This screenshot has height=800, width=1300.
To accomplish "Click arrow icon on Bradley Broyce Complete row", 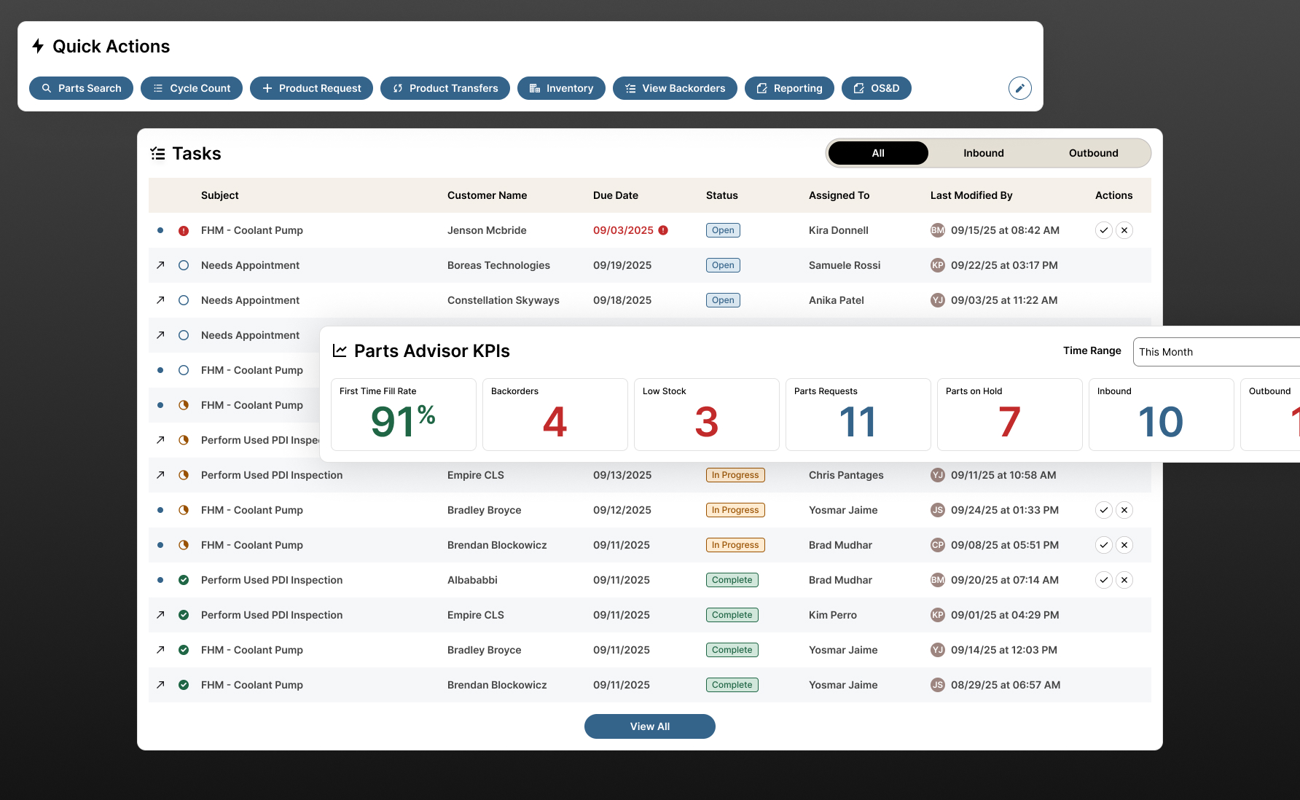I will (160, 650).
